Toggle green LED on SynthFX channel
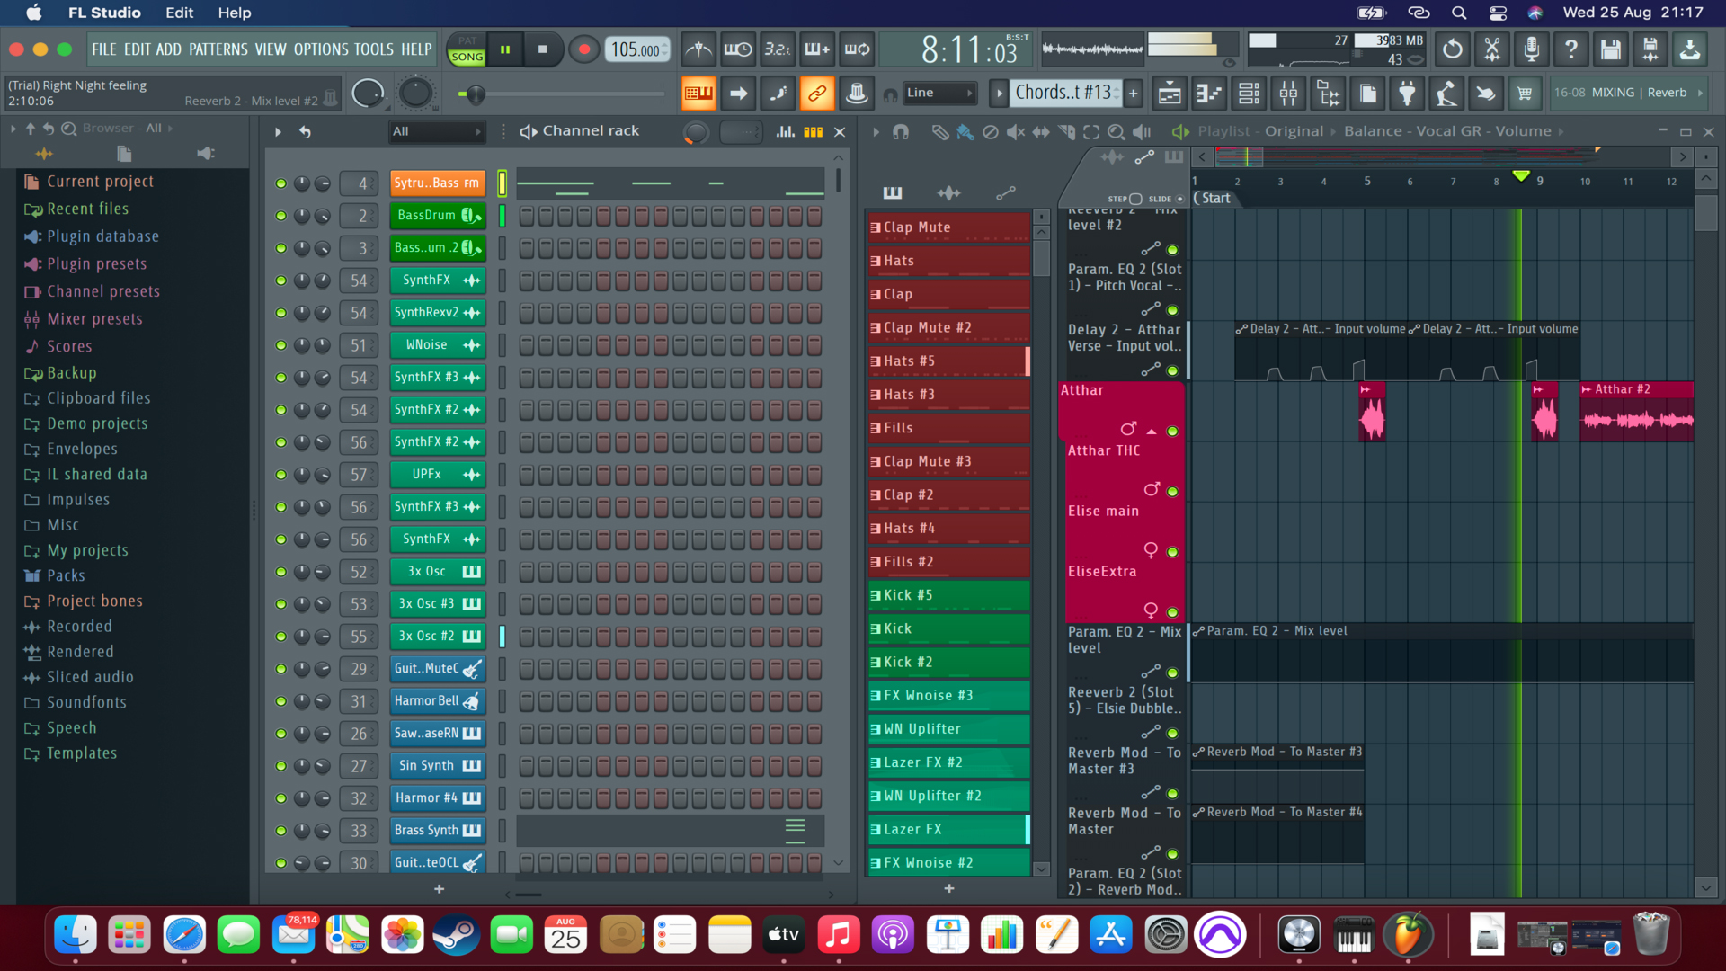Image resolution: width=1726 pixels, height=971 pixels. [281, 280]
